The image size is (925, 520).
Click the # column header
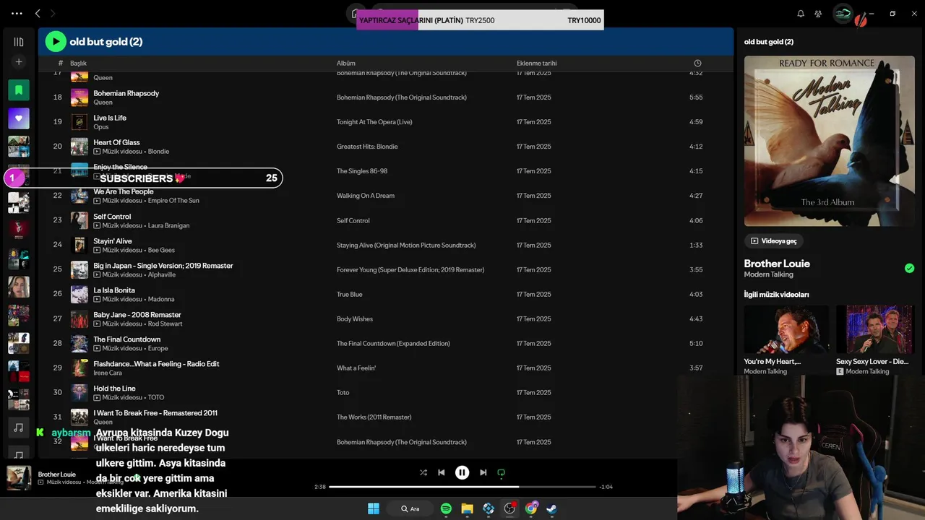tap(61, 63)
